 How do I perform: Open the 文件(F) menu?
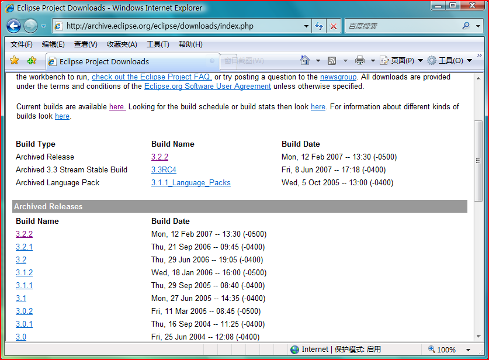pos(21,44)
